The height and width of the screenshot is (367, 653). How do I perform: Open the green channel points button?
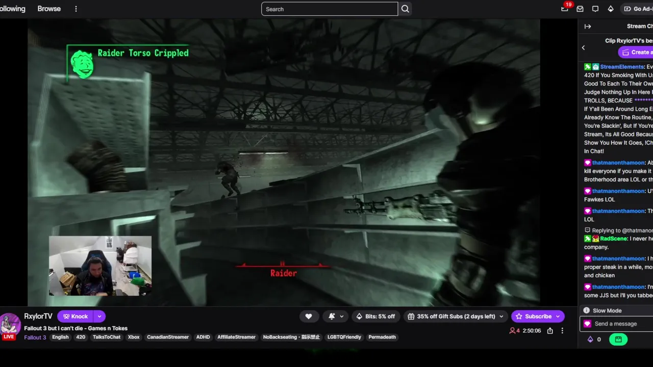[618, 339]
